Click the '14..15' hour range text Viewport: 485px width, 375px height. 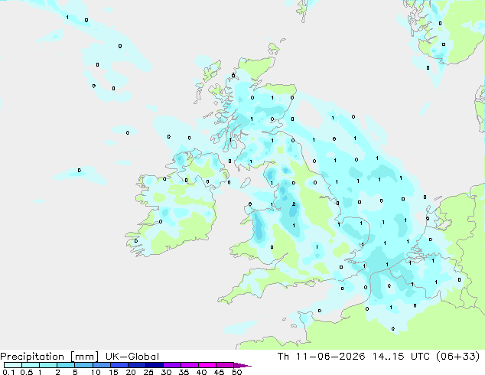coord(388,357)
